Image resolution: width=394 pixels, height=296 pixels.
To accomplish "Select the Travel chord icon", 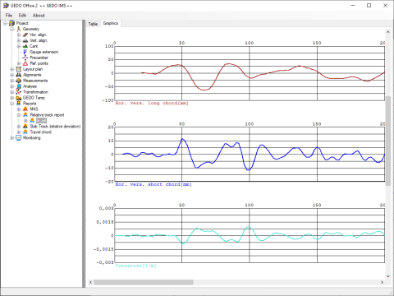I will 25,132.
